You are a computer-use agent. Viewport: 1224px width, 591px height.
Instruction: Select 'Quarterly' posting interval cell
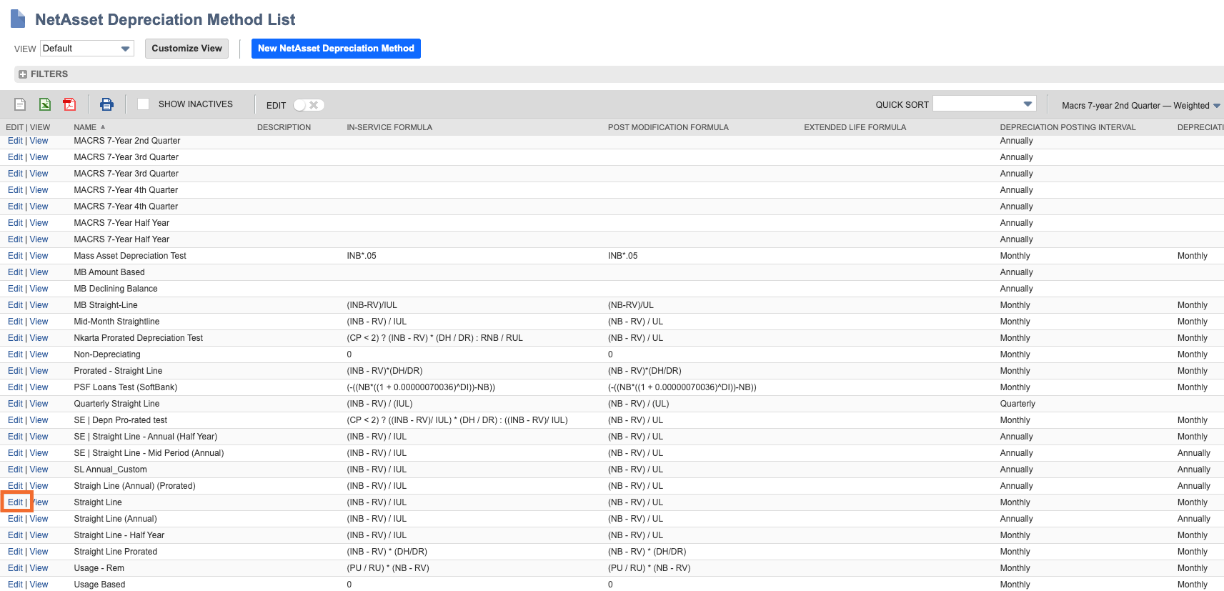tap(1017, 404)
